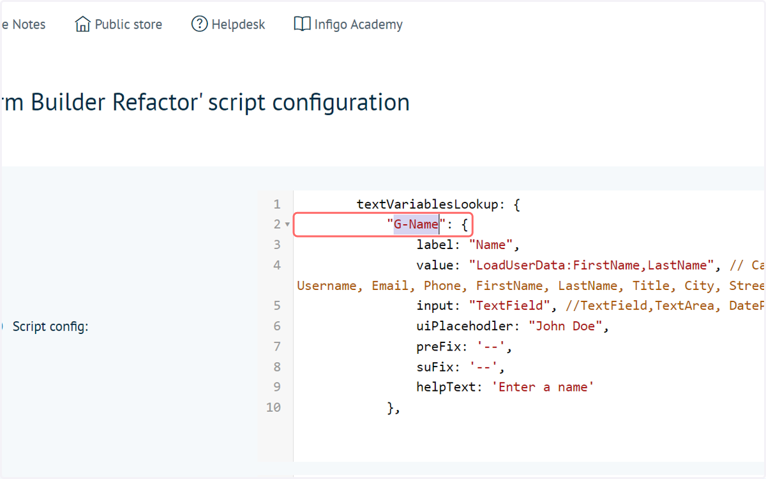Click the suFix: '--' line
This screenshot has width=766, height=479.
(462, 367)
